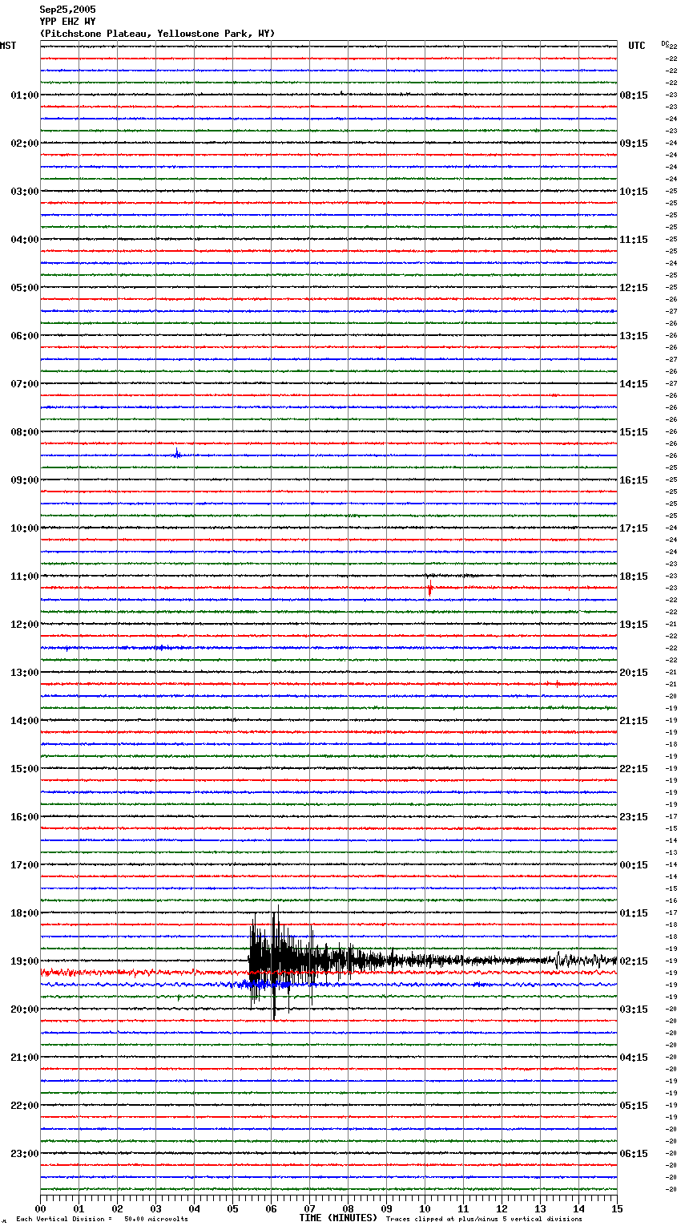Image resolution: width=681 pixels, height=1230 pixels.
Task: Click the TIME (MINUTES) axis title
Action: click(338, 1218)
